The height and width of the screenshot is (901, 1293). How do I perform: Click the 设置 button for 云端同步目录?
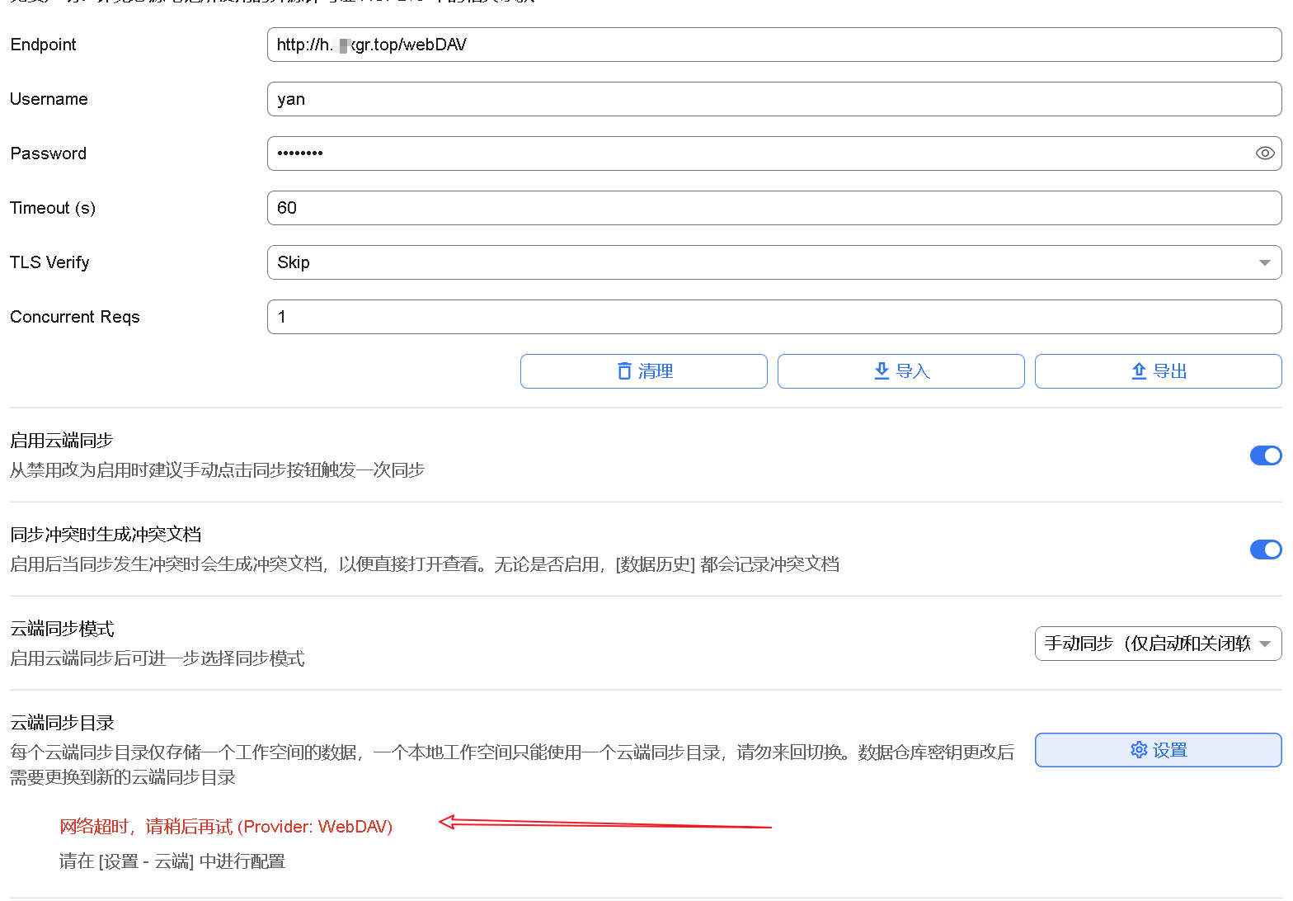coord(1159,750)
